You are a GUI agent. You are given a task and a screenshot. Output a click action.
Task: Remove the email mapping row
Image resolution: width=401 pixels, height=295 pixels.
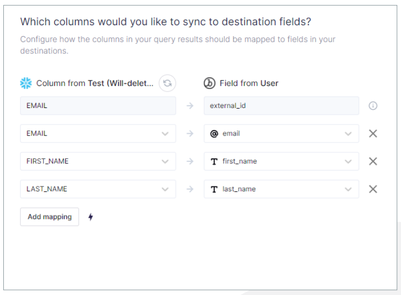(x=373, y=133)
